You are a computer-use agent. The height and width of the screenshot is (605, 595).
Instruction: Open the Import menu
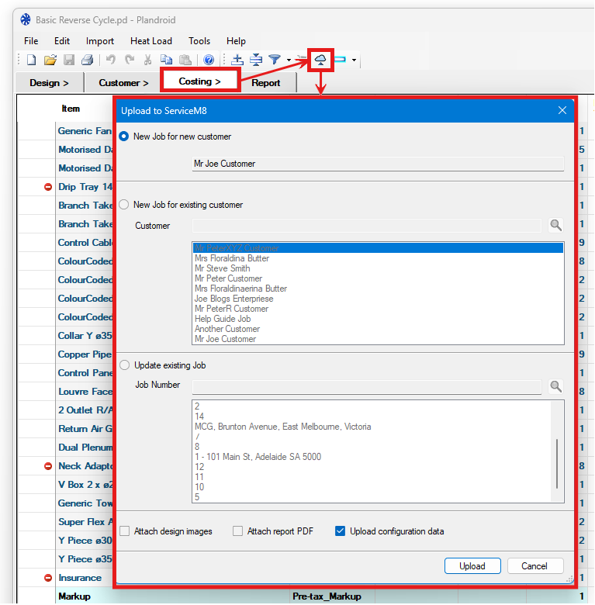100,41
